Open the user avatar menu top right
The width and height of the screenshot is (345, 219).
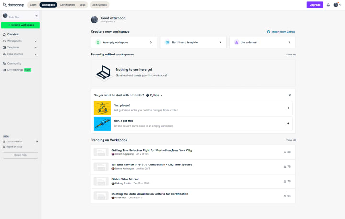tap(337, 5)
